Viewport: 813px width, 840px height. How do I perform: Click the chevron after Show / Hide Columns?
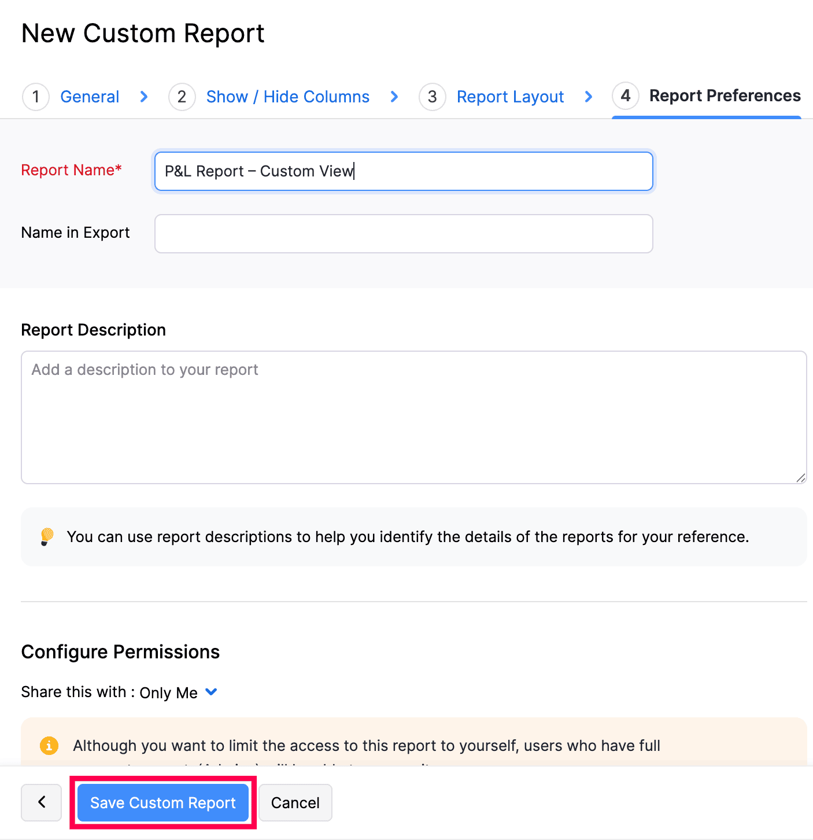click(394, 97)
